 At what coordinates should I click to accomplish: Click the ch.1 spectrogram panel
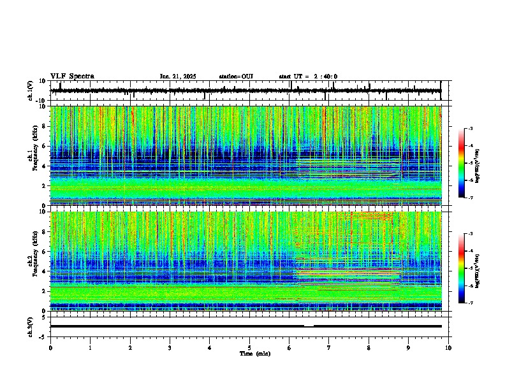[x=246, y=155]
